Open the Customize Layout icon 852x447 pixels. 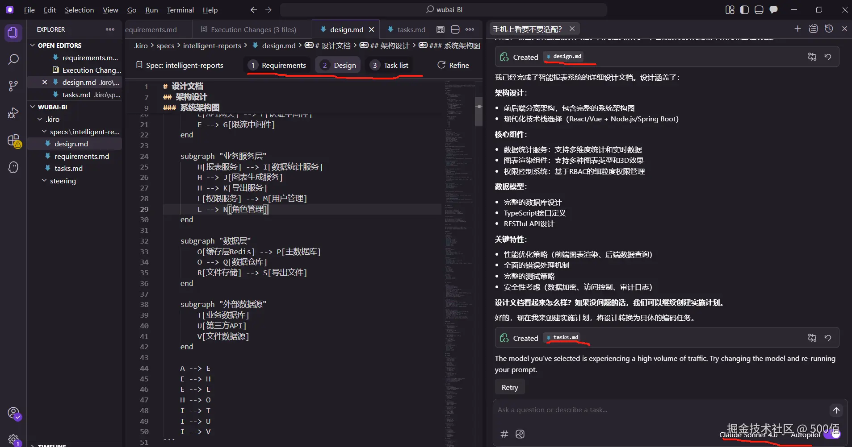tap(730, 10)
